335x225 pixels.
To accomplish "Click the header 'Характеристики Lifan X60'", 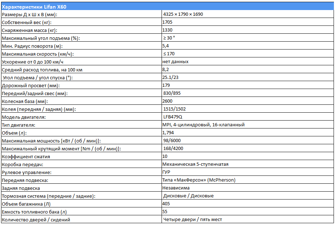I will point(34,7).
